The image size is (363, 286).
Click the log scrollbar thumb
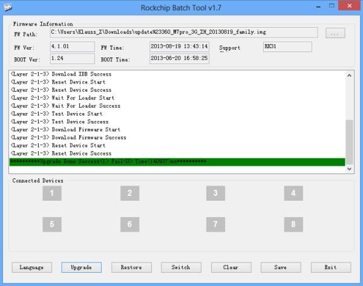[349, 142]
